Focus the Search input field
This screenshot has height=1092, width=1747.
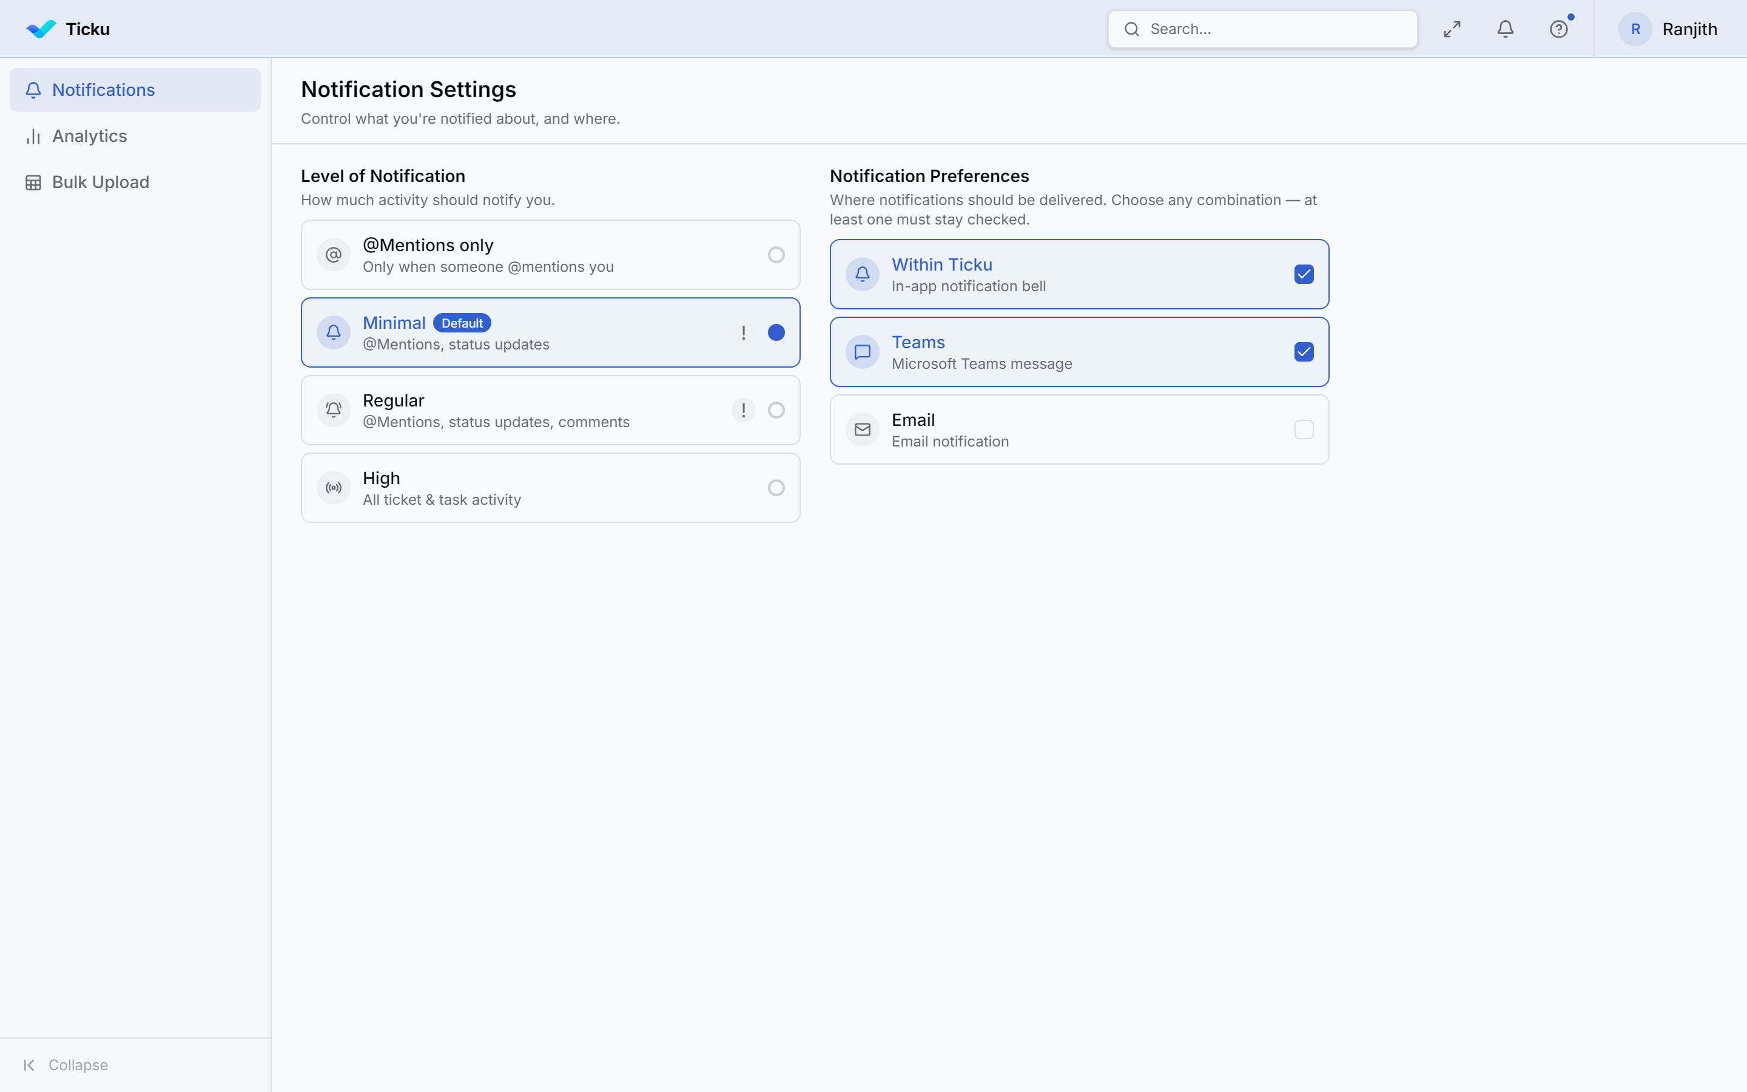coord(1262,29)
